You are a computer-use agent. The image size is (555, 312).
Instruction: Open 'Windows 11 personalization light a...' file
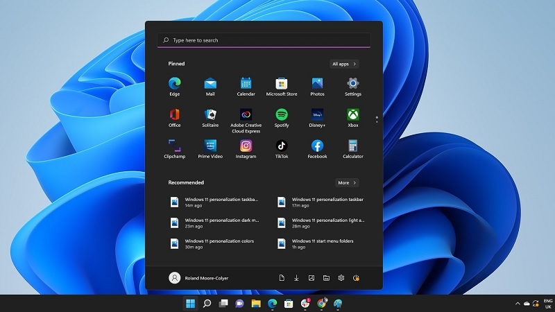click(x=321, y=223)
